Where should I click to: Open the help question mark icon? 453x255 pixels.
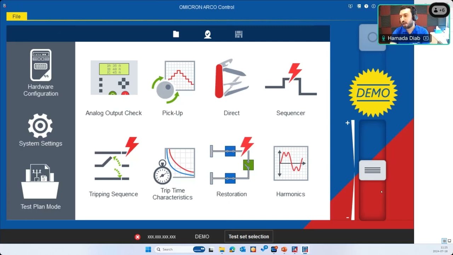click(x=366, y=6)
